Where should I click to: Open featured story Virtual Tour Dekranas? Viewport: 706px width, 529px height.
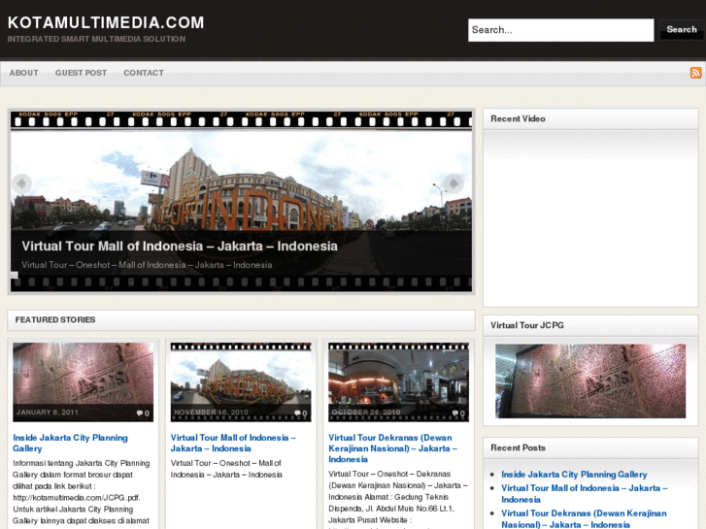click(x=392, y=448)
